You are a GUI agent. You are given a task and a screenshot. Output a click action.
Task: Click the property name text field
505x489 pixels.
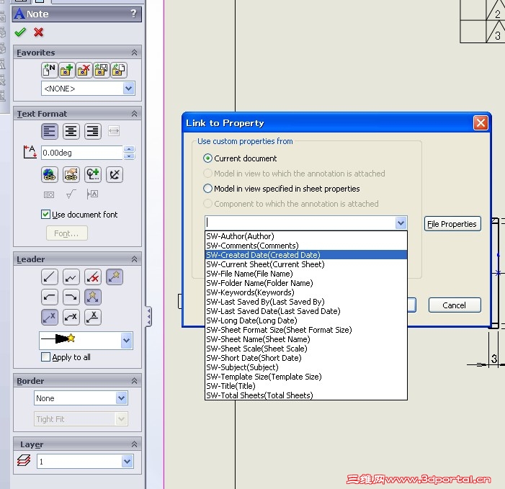click(x=300, y=223)
